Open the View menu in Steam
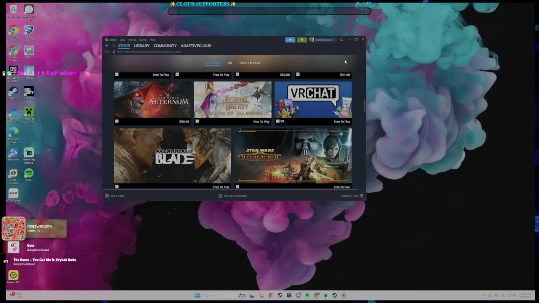 click(122, 40)
